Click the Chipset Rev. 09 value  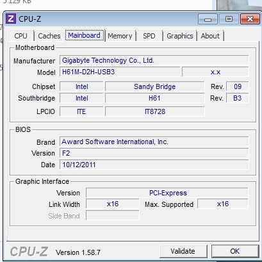(238, 86)
